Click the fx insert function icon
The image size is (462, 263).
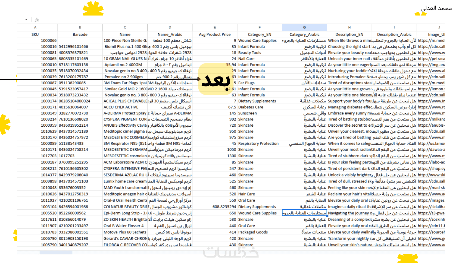pyautogui.click(x=37, y=20)
